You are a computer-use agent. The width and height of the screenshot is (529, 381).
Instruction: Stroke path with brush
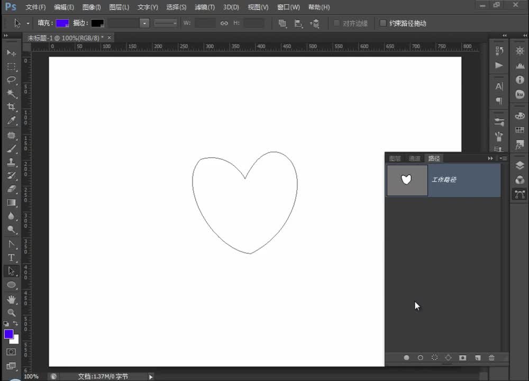[421, 357]
